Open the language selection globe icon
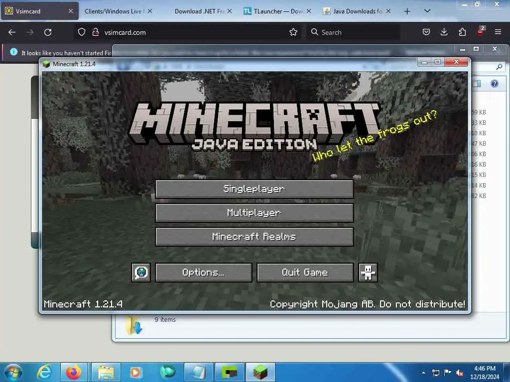The height and width of the screenshot is (382, 510). pos(141,272)
